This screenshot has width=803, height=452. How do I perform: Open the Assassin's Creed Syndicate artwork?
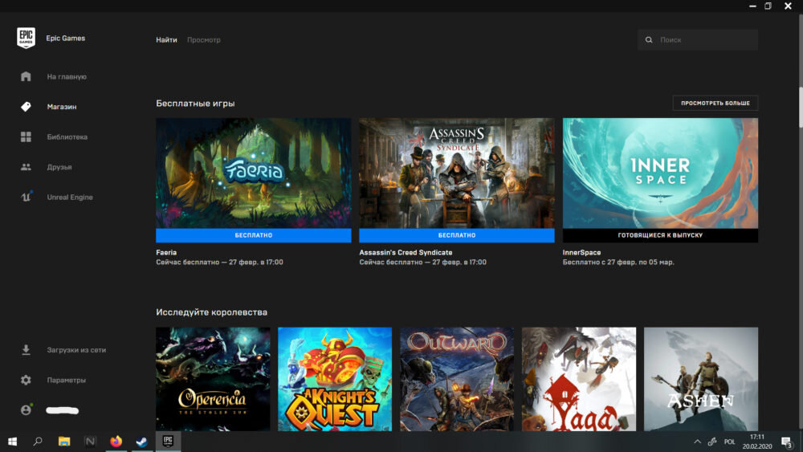(457, 173)
